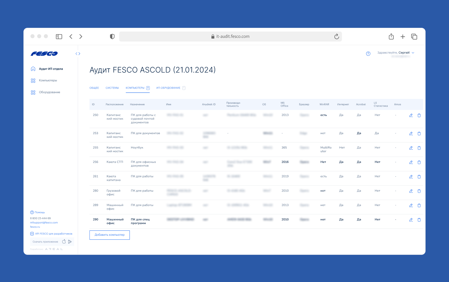Delete computer row 261

click(419, 177)
